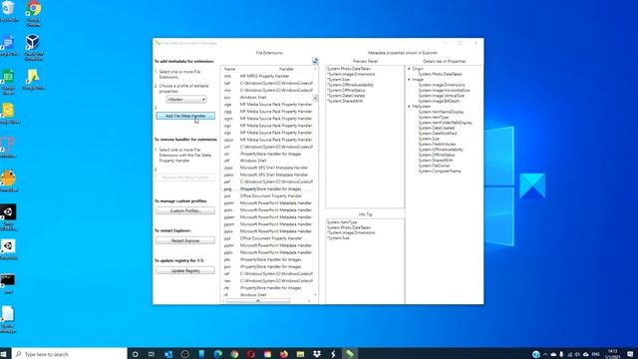Open Google Chrome from the taskbar
This screenshot has width=638, height=359.
click(234, 354)
